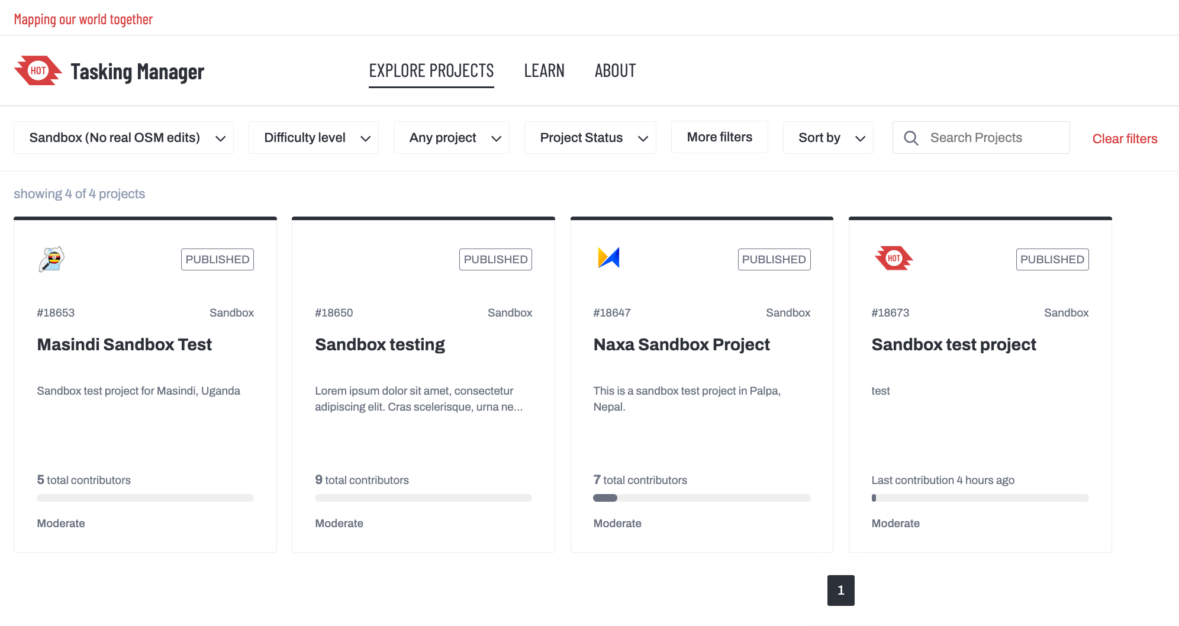Open the Any project dropdown

(452, 138)
